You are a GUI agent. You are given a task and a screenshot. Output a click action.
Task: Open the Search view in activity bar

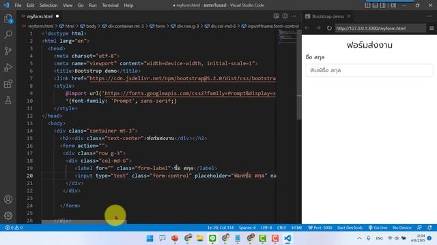8,35
